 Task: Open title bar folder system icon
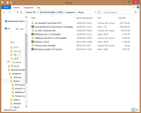(2, 2)
